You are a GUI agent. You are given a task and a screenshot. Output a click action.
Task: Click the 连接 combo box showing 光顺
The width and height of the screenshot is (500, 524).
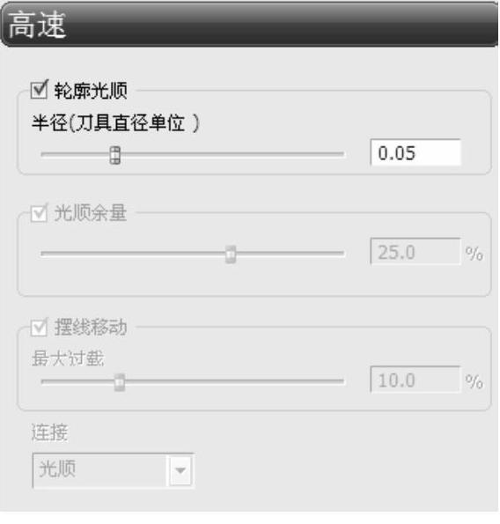[x=113, y=470]
